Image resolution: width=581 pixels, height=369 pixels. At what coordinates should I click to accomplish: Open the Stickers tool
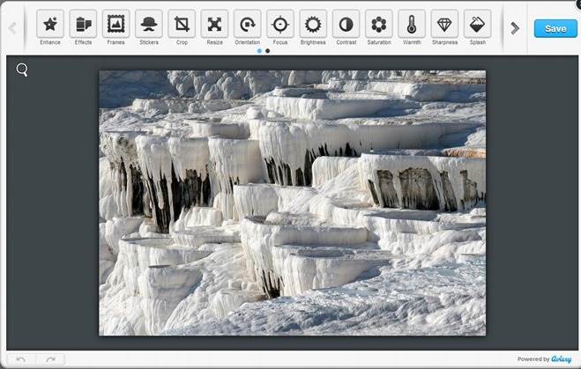(149, 25)
